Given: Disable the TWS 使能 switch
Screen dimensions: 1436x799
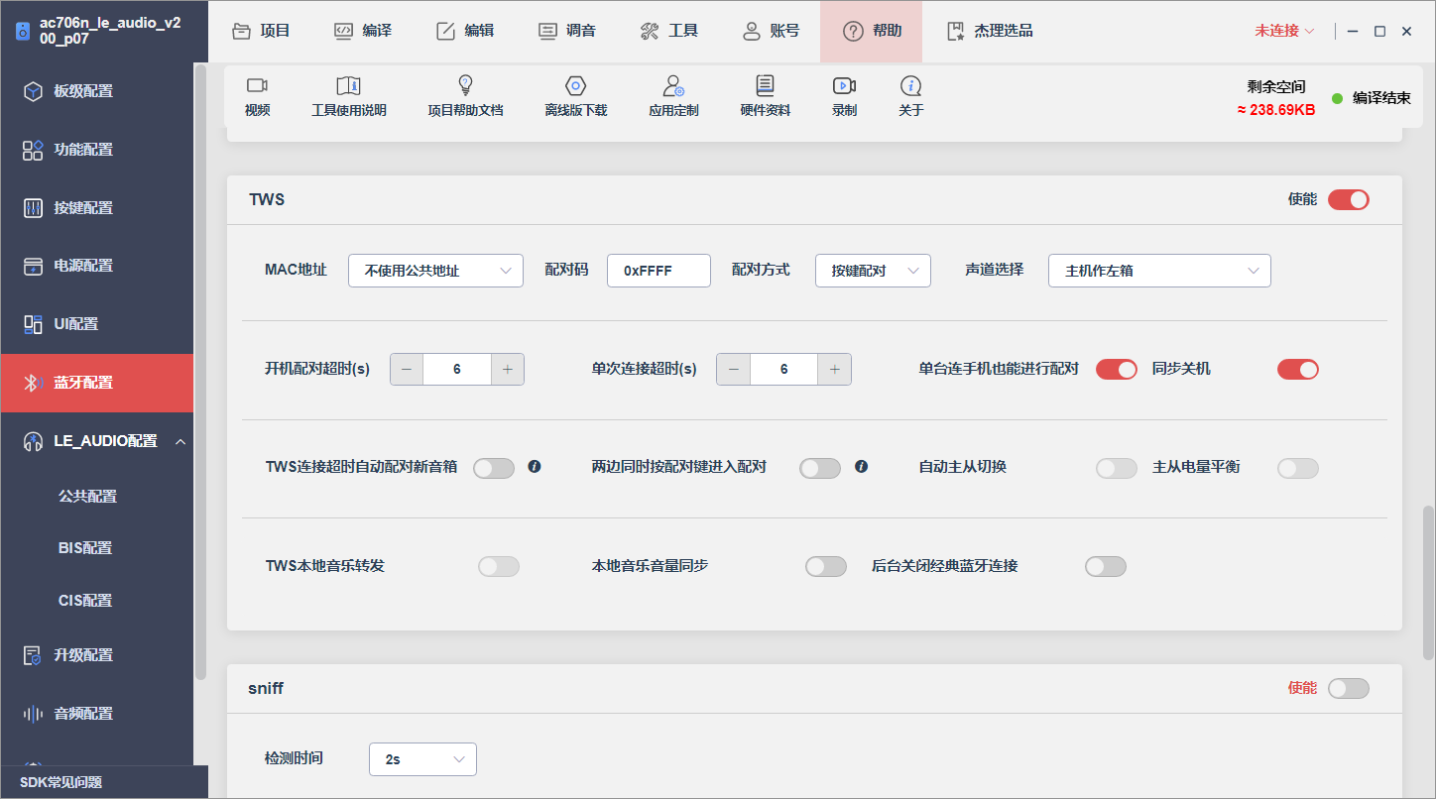Looking at the screenshot, I should (x=1349, y=199).
